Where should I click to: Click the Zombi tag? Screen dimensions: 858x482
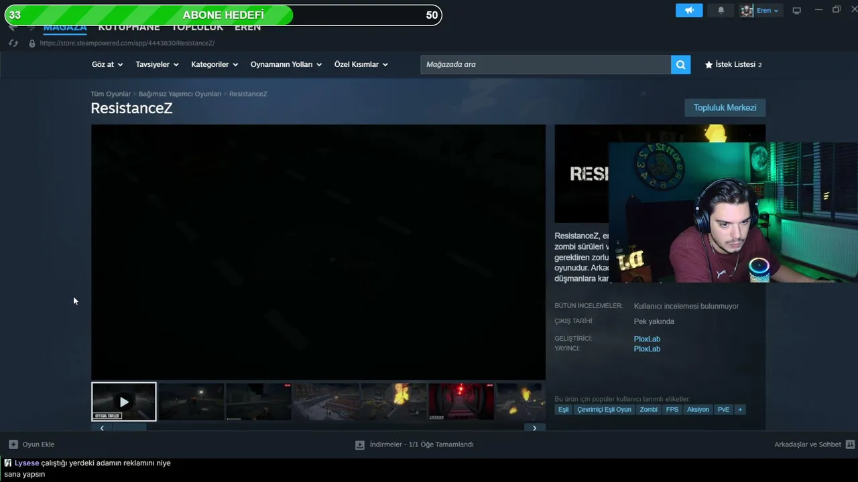648,409
